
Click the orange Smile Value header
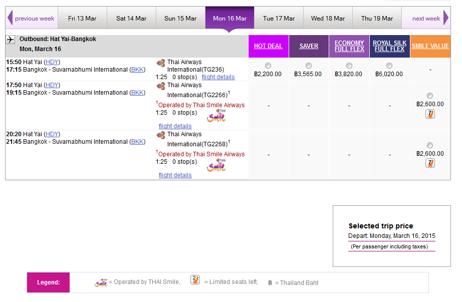(430, 46)
